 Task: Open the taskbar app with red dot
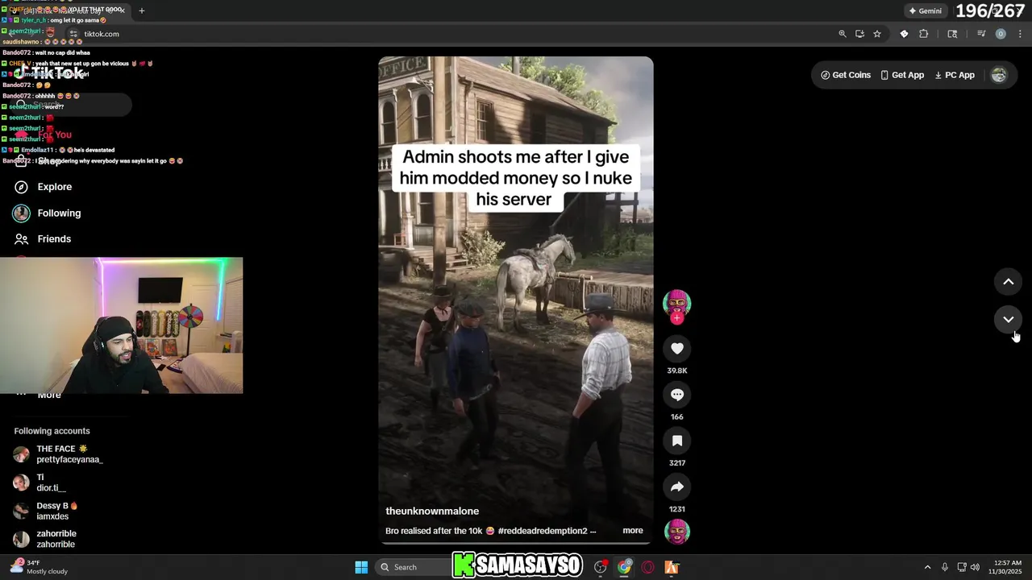coord(601,567)
